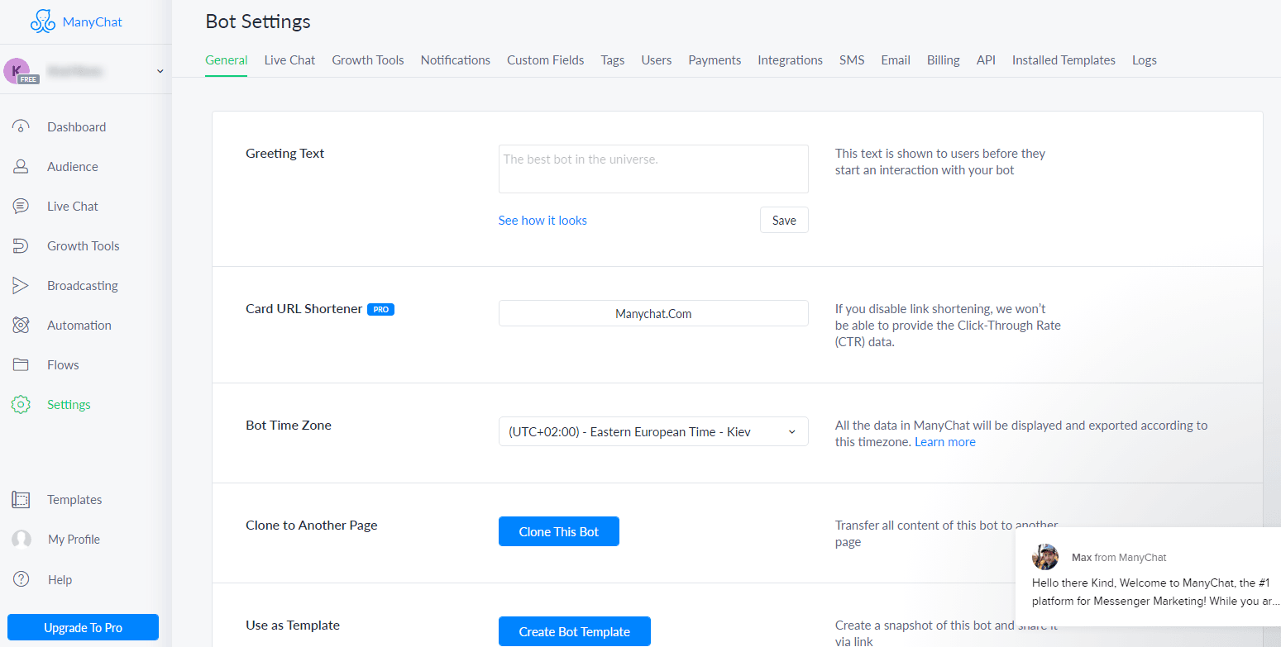
Task: Open the Flows section label
Action: coord(64,365)
